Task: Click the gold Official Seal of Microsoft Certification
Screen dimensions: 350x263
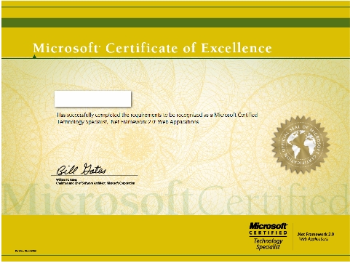Action: pos(301,145)
